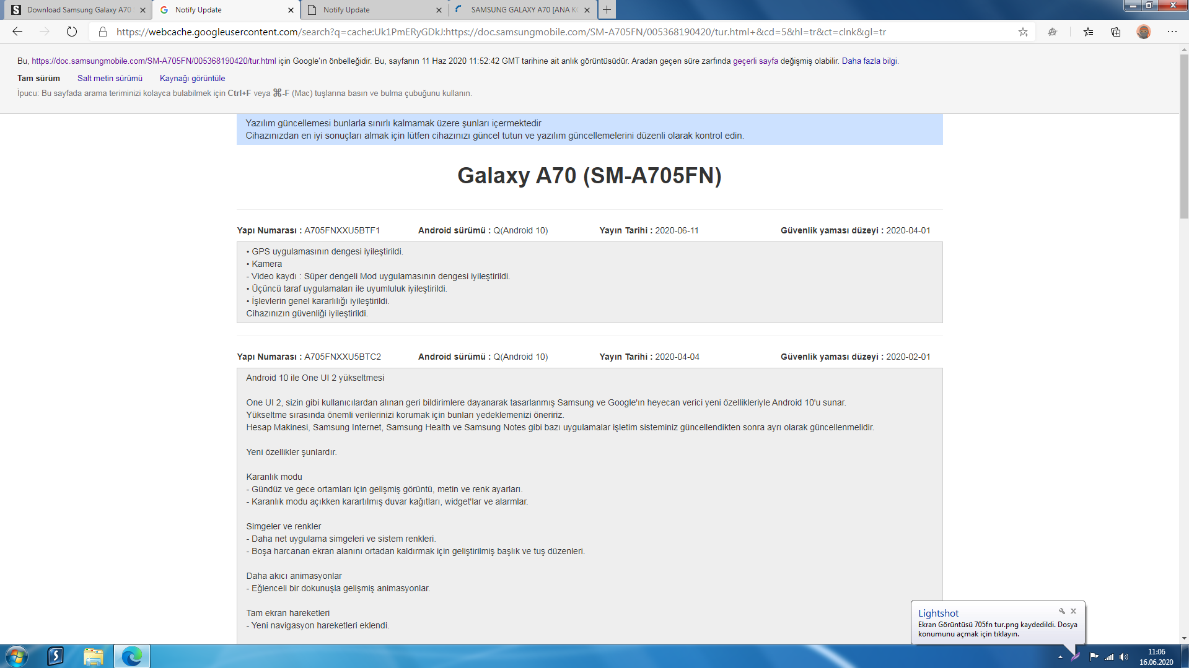Click 'Kaynağı görüntüle' link
Viewport: 1189px width, 668px height.
(192, 78)
